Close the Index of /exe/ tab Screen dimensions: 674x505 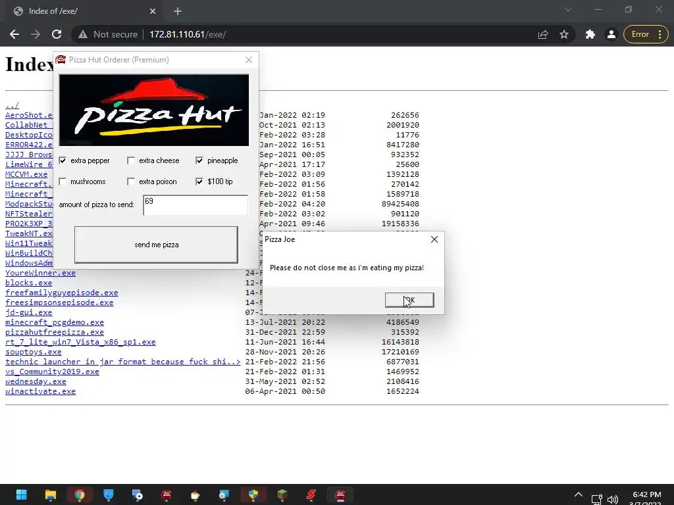[x=153, y=11]
